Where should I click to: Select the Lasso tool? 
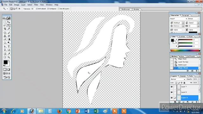click(5, 25)
